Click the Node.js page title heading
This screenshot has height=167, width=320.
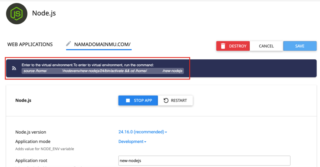(44, 13)
